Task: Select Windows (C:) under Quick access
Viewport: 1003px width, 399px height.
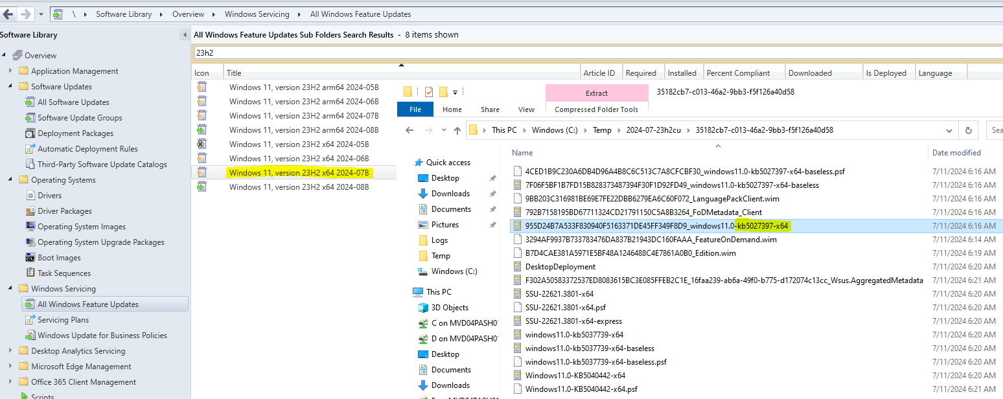Action: tap(454, 271)
